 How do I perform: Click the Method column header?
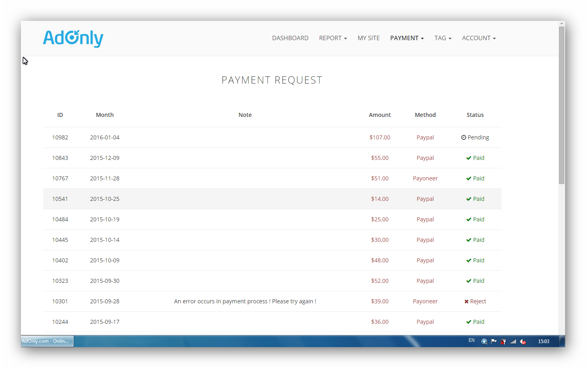426,115
